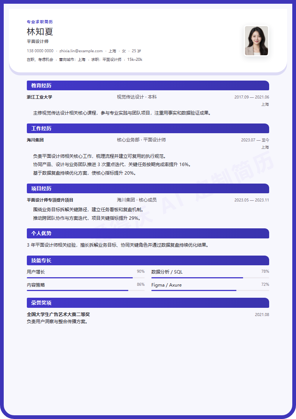The height and width of the screenshot is (419, 296).
Task: Click the 用户增长 90% progress bar
Action: pos(86,278)
